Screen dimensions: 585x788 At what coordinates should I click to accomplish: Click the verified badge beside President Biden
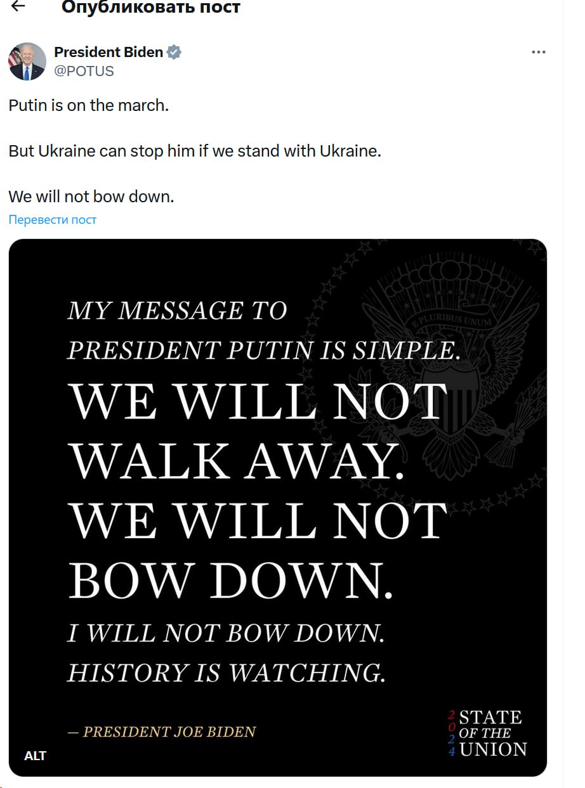(x=174, y=53)
